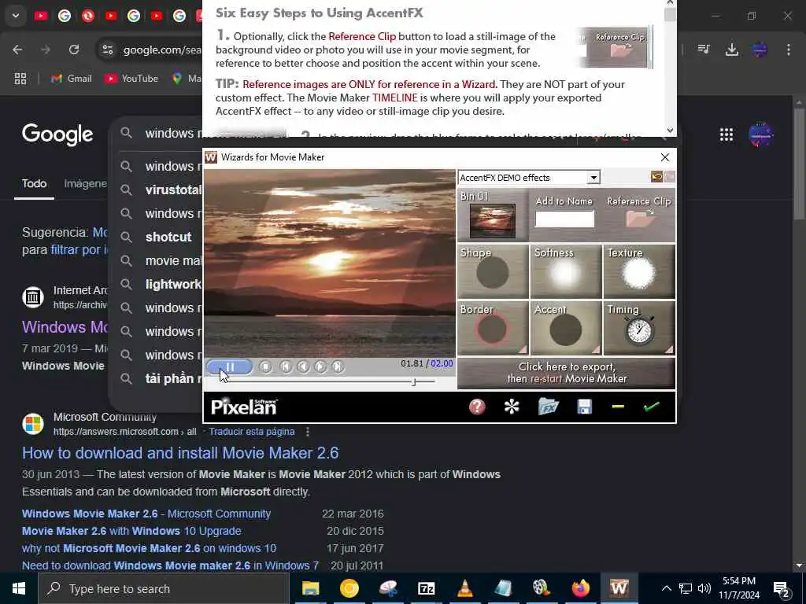Click the Add to Name text field
The image size is (806, 604).
click(564, 219)
